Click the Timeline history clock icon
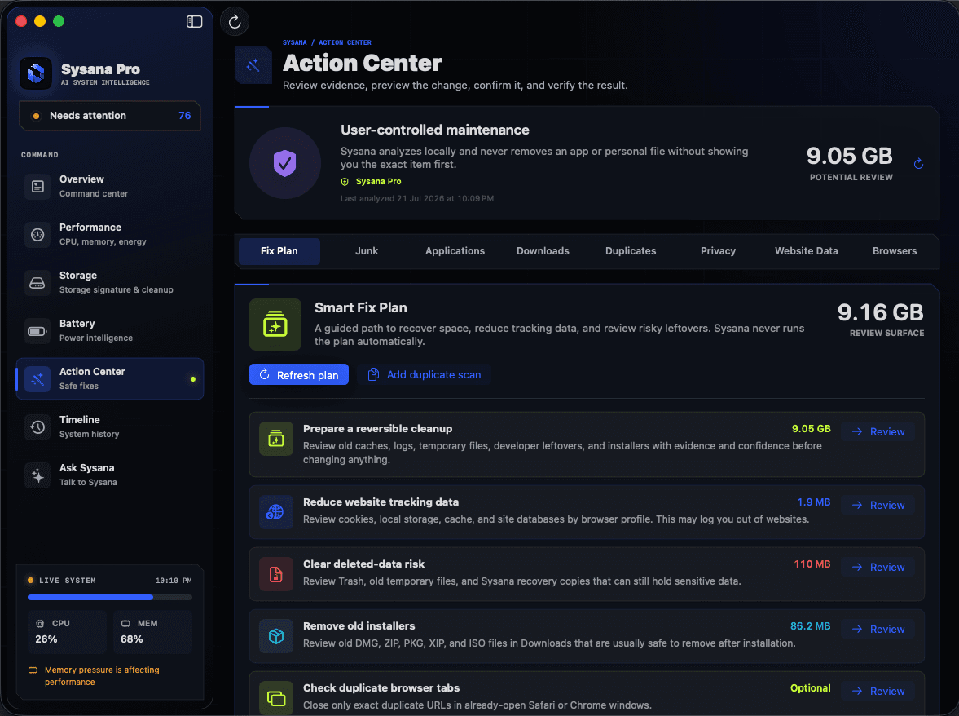The width and height of the screenshot is (959, 716). 37,427
